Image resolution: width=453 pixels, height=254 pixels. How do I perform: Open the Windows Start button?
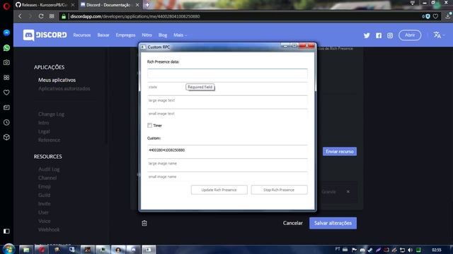click(9, 249)
